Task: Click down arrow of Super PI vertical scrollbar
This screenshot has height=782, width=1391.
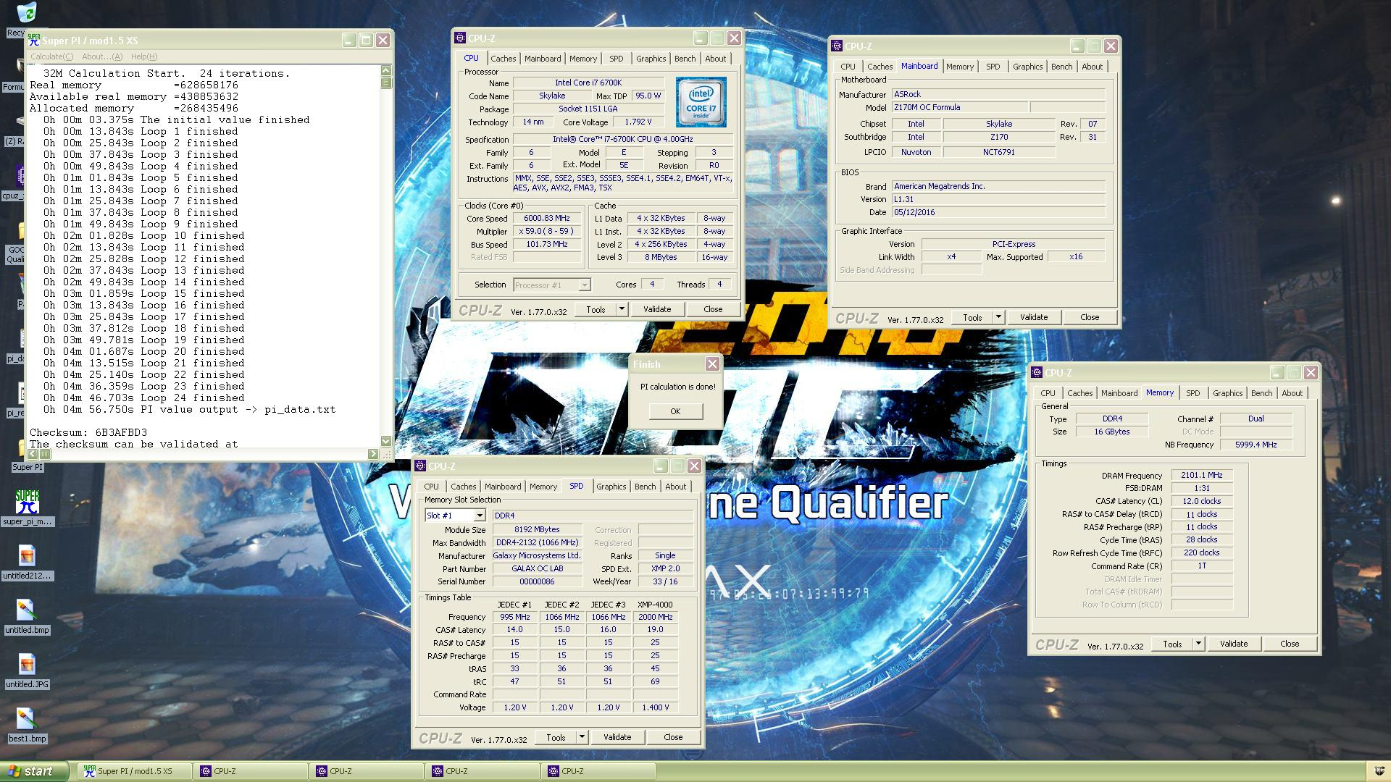Action: pos(386,441)
